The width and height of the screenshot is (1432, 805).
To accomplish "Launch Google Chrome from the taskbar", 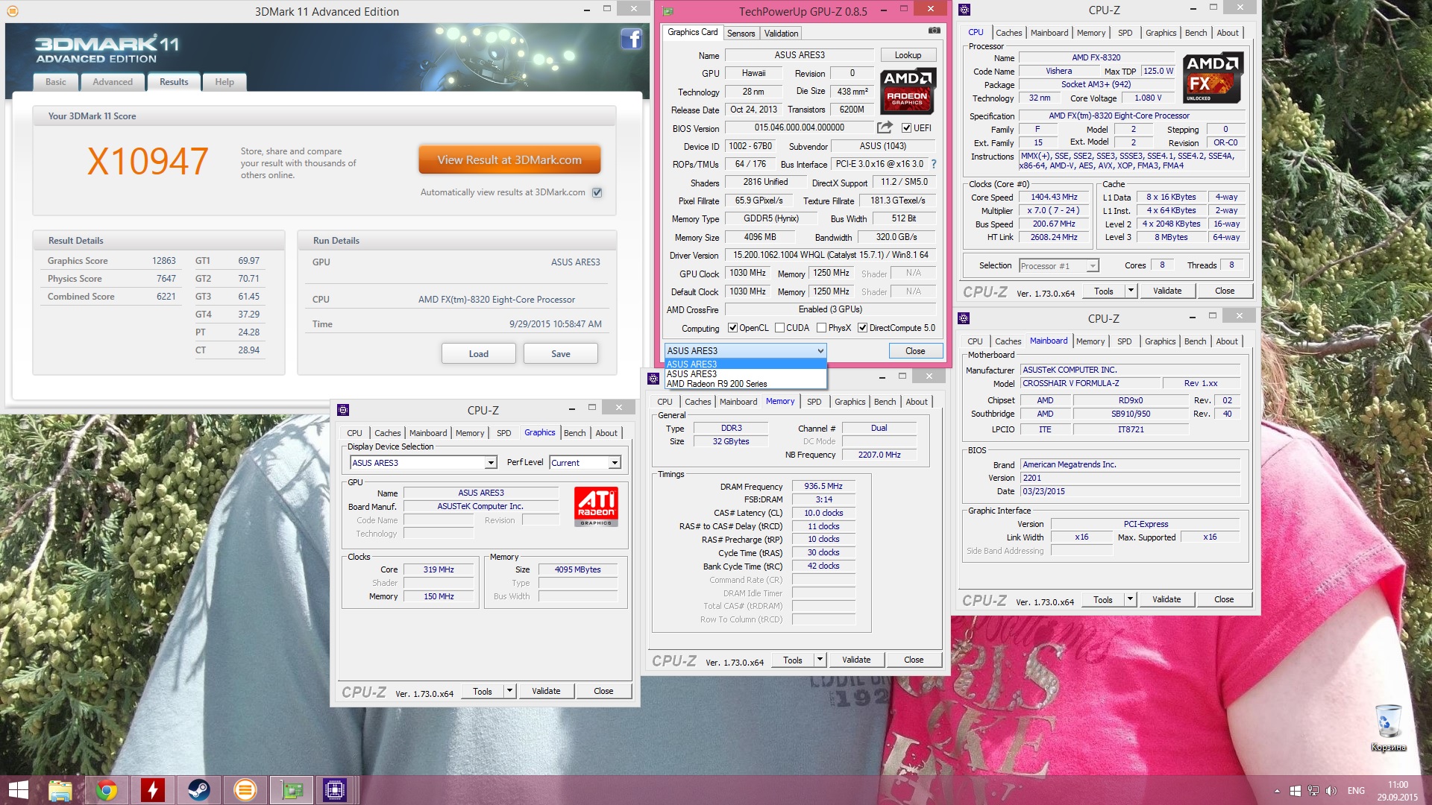I will coord(107,790).
